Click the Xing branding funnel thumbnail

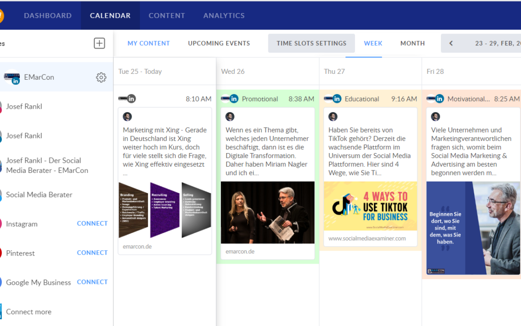165,210
